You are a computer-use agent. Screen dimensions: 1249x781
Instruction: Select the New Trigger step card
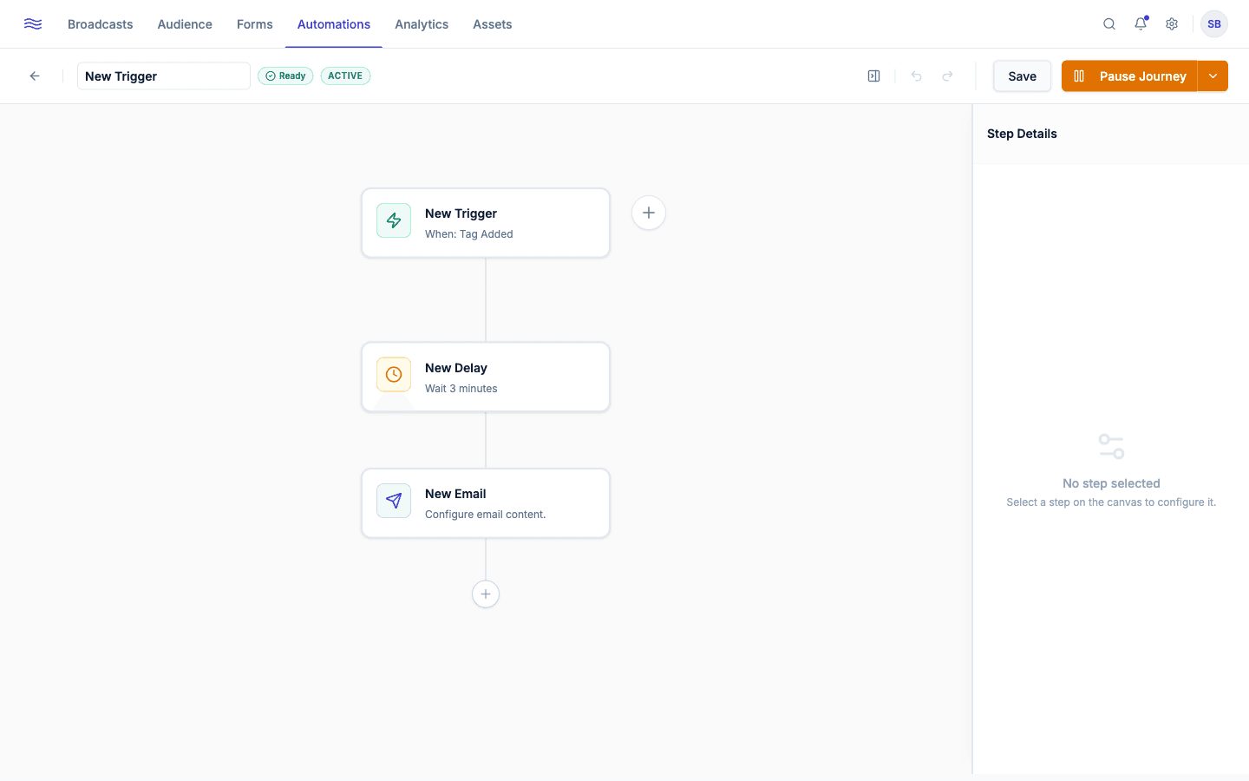tap(486, 223)
